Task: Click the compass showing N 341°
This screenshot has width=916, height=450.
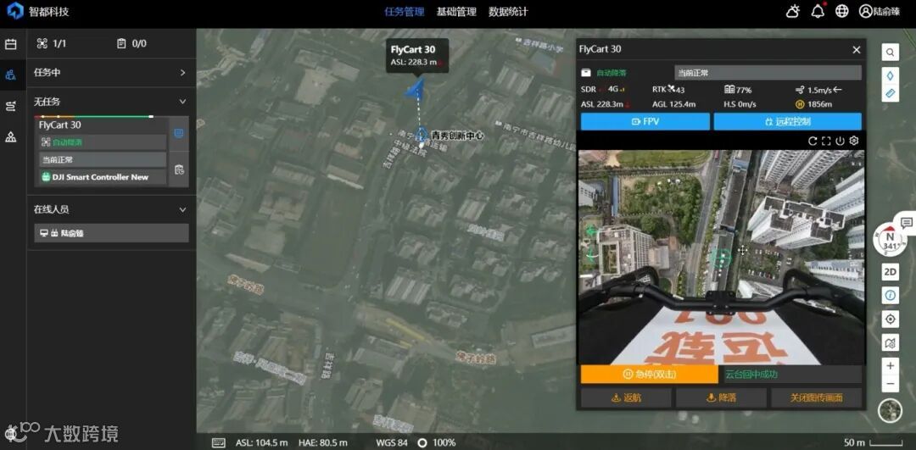Action: point(890,240)
